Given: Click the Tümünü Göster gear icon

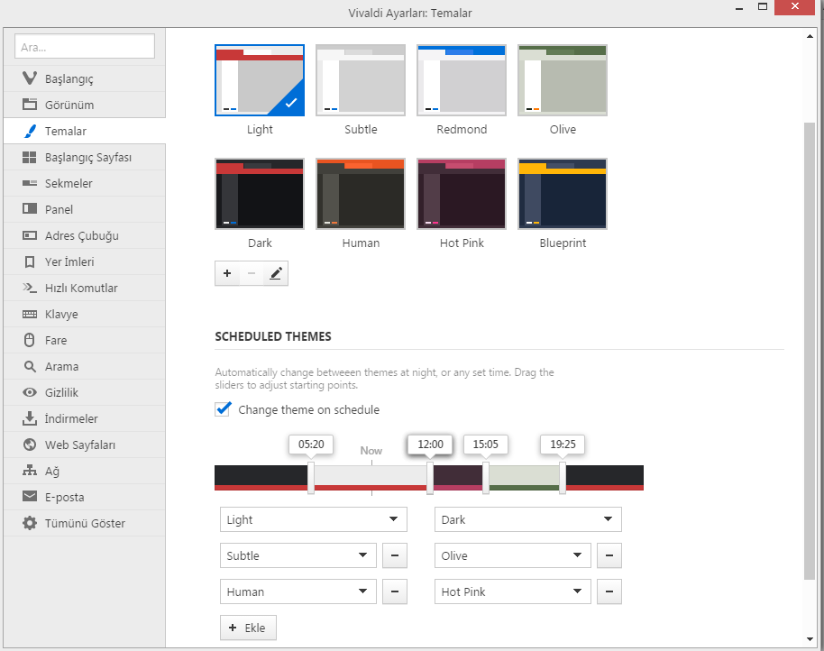Looking at the screenshot, I should pyautogui.click(x=30, y=523).
